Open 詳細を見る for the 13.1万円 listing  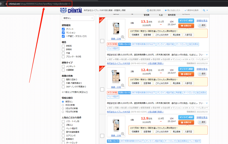click(x=202, y=20)
